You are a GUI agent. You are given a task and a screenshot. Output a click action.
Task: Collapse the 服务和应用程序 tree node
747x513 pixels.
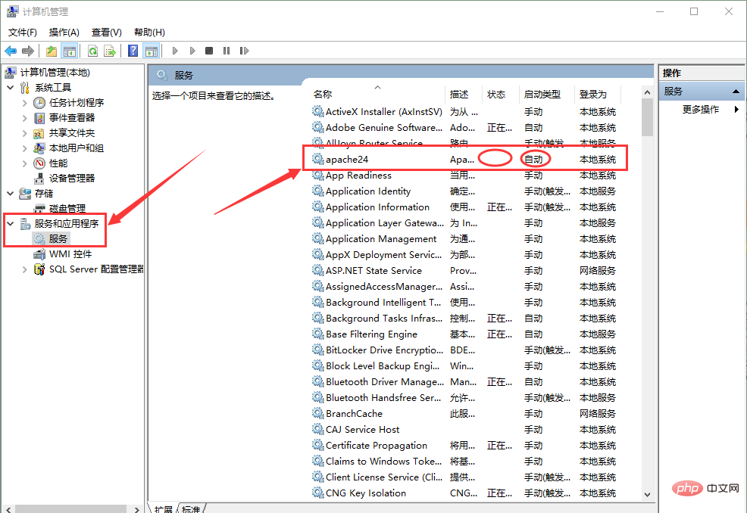point(11,223)
